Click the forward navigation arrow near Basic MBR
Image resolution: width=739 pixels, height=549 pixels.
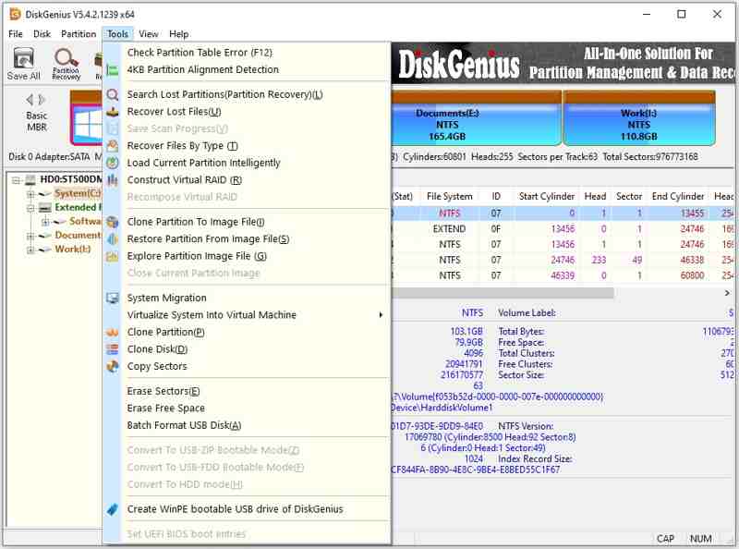click(39, 98)
